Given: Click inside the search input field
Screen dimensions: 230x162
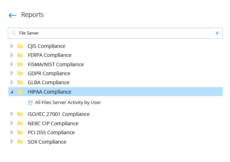Looking at the screenshot, I should pyautogui.click(x=115, y=33).
